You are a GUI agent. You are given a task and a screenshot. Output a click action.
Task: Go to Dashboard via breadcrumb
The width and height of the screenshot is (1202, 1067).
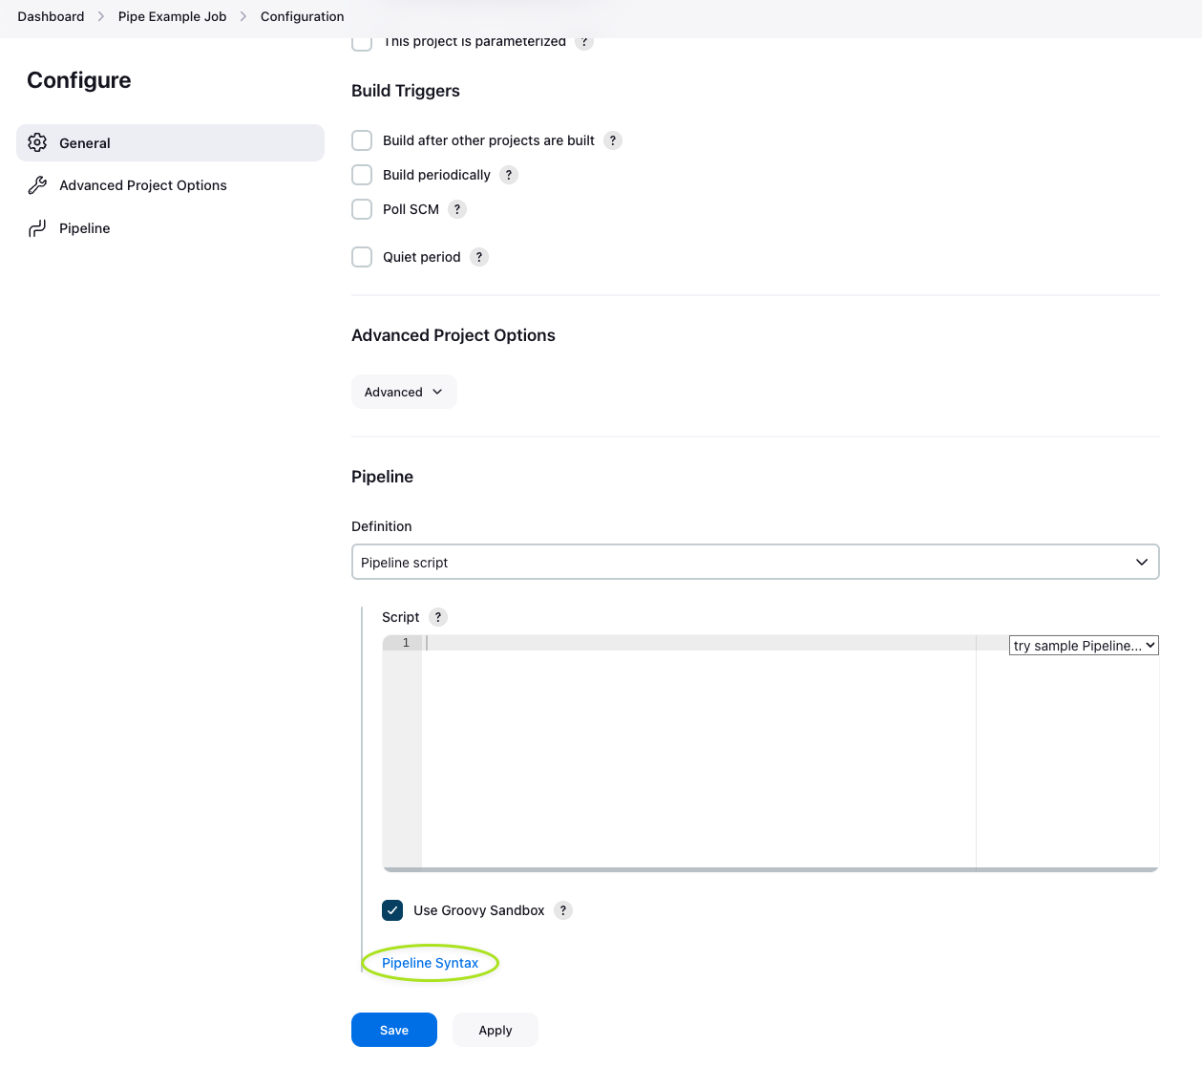click(51, 16)
